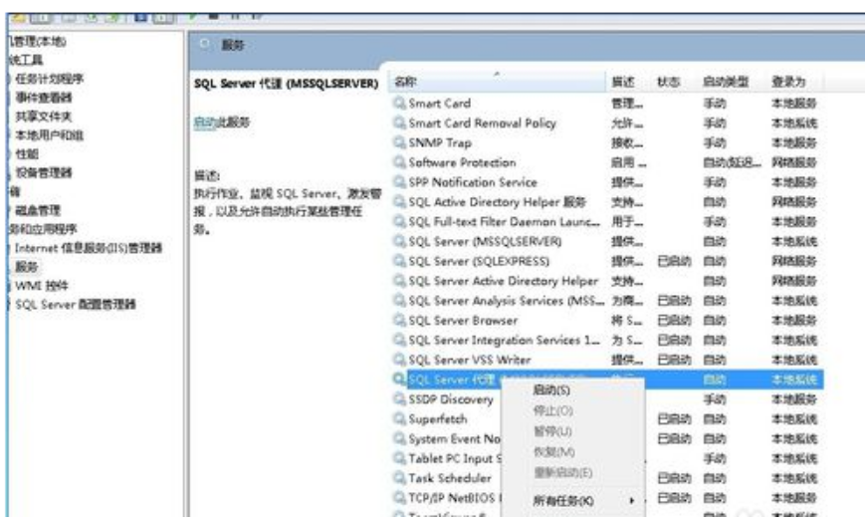Select SQL Server 配置管理器 in the tree
This screenshot has width=865, height=523.
[x=76, y=304]
